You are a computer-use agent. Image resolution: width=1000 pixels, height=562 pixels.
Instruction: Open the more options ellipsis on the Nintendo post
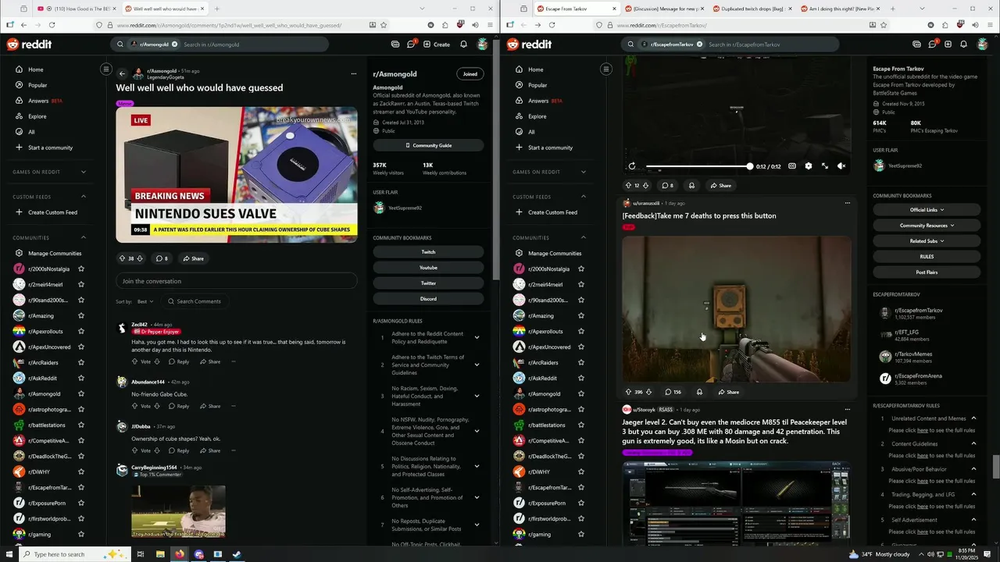[x=354, y=74]
